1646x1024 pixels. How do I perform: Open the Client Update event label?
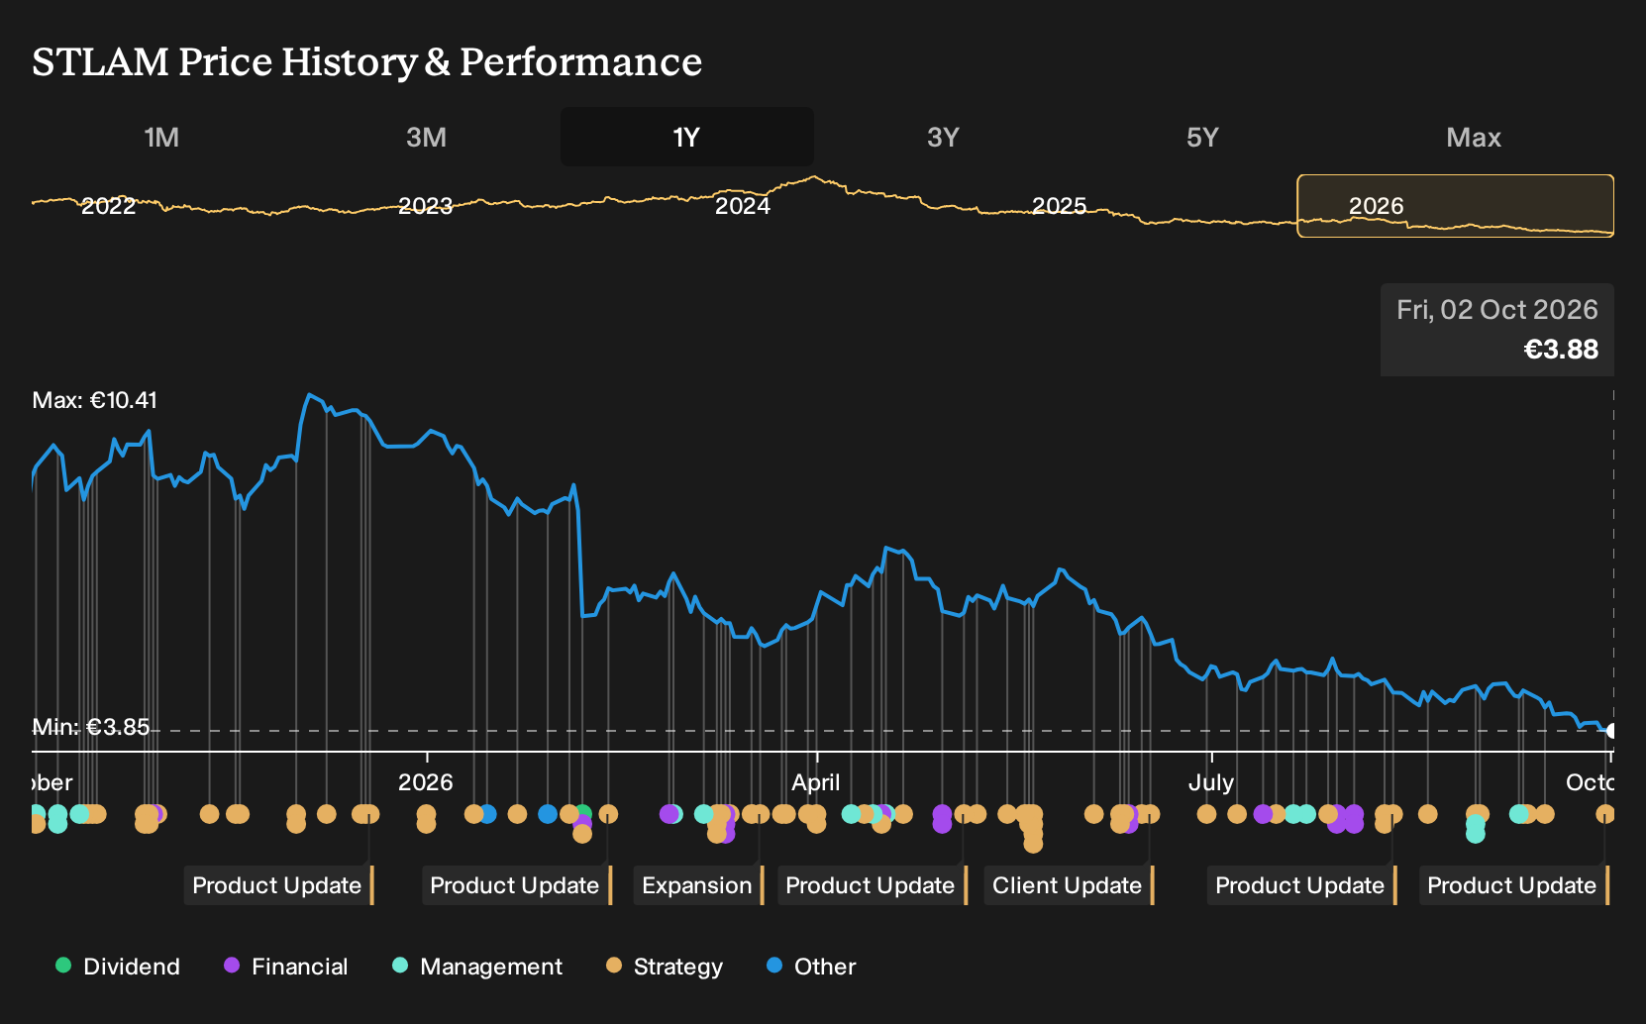tap(1070, 885)
